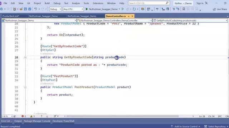Open the Any CPU platform dropdown
Screen dimensions: 229x128
tap(73, 9)
